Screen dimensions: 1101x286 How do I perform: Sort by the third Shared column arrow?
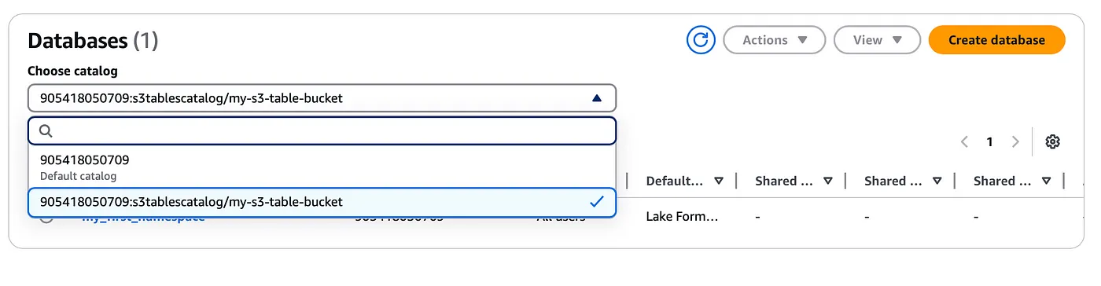[1046, 181]
